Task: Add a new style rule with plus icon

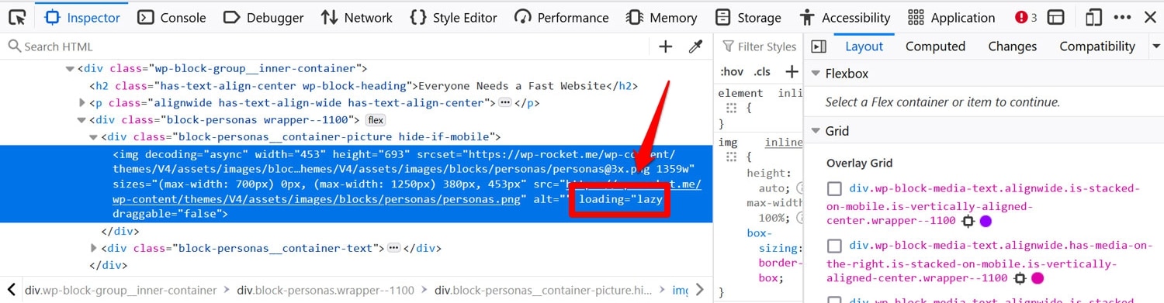Action: click(792, 71)
